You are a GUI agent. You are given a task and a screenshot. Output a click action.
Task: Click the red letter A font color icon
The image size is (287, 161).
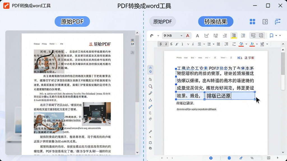[188, 35]
